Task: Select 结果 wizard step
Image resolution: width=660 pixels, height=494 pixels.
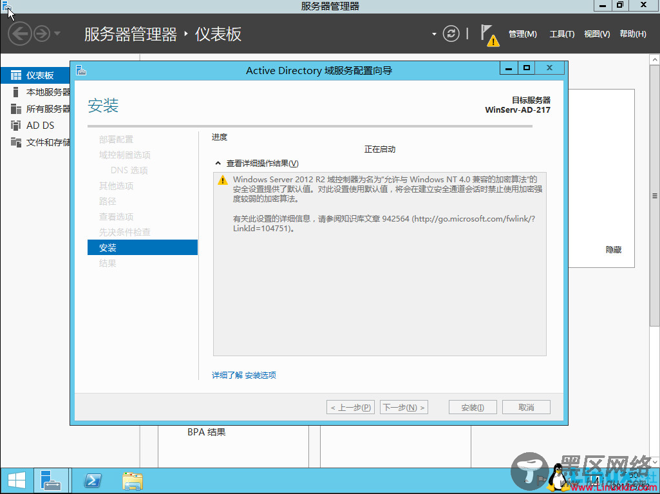Action: pyautogui.click(x=108, y=263)
